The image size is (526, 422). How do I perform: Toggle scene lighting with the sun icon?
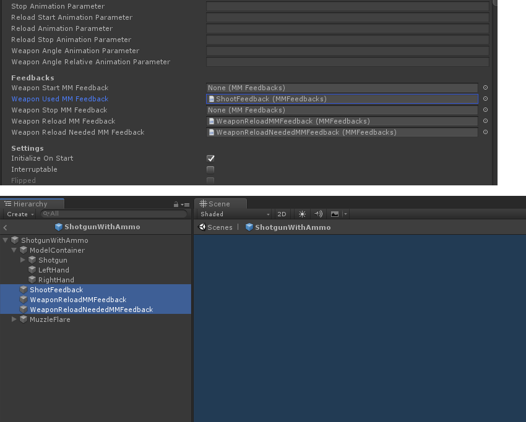pyautogui.click(x=302, y=214)
